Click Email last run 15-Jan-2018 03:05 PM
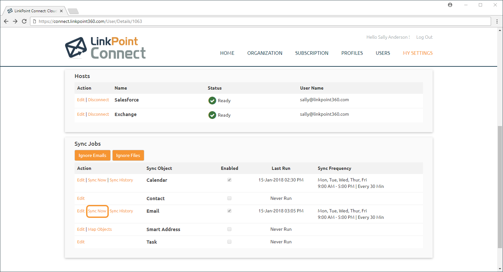The width and height of the screenshot is (503, 272). [x=281, y=211]
